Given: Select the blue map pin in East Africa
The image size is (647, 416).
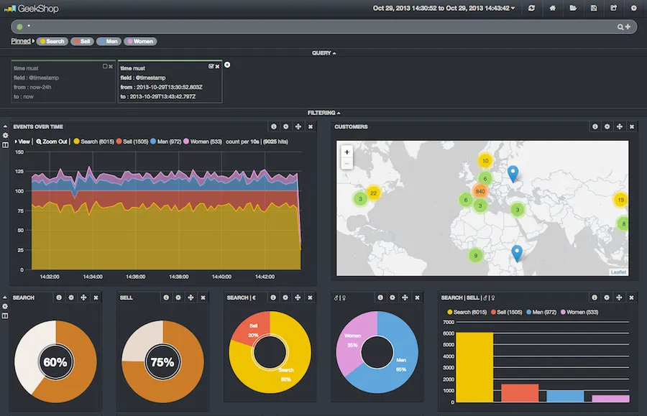Looking at the screenshot, I should (x=517, y=253).
